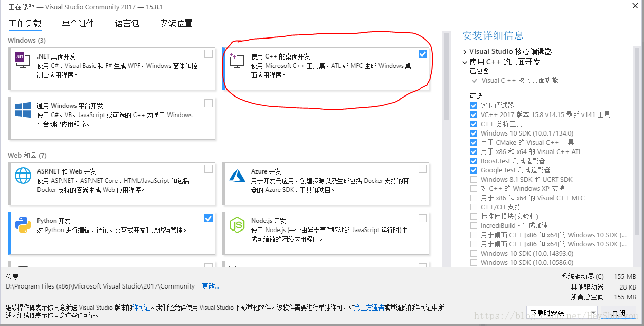Screen dimensions: 644x326
Task: Click the Universal Windows Platform logo icon
Action: tap(23, 110)
